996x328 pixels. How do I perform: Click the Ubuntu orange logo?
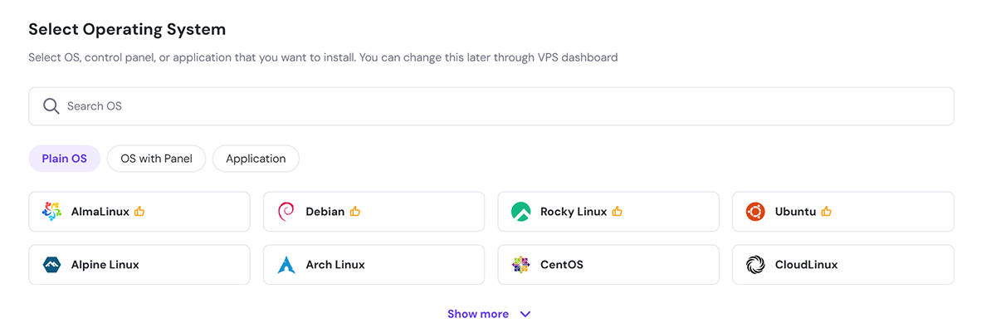[754, 212]
